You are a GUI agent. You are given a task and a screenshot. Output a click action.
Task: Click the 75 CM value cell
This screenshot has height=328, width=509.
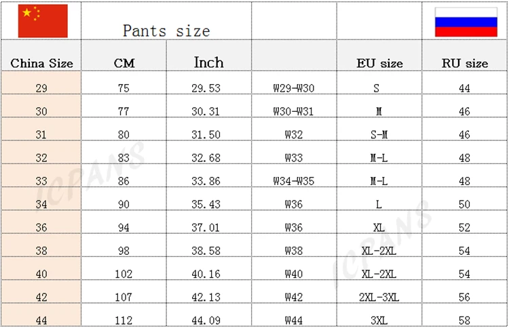click(x=124, y=88)
